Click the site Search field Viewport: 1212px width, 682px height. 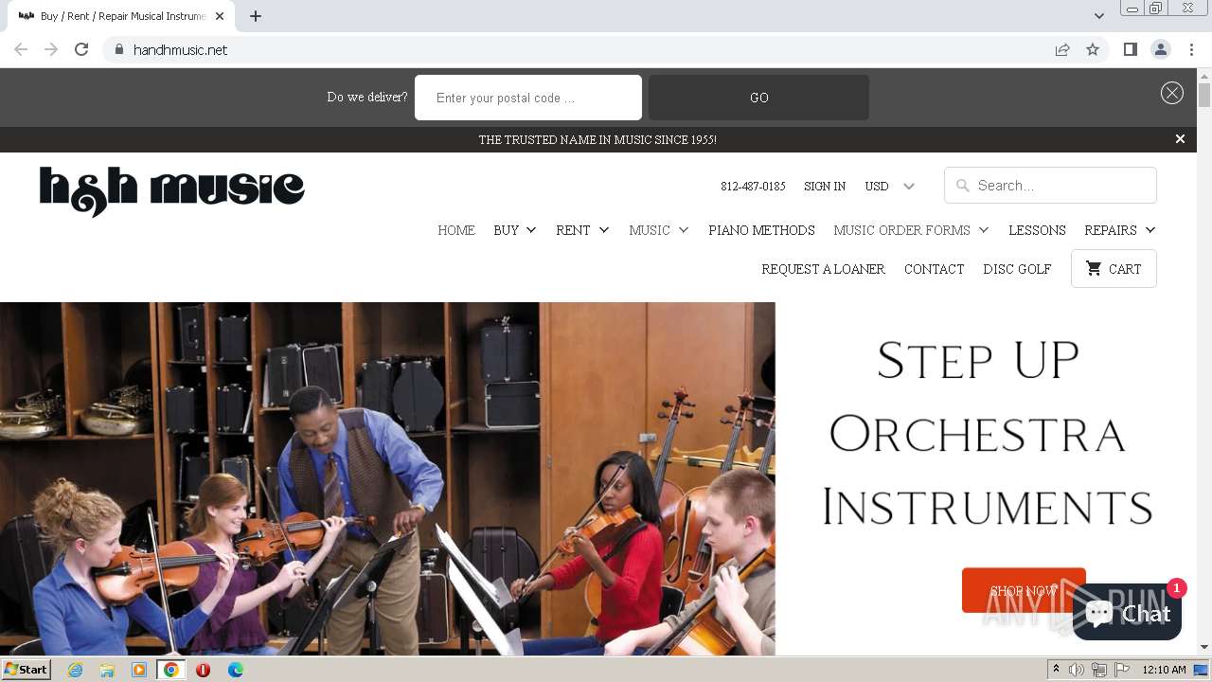pos(1050,186)
